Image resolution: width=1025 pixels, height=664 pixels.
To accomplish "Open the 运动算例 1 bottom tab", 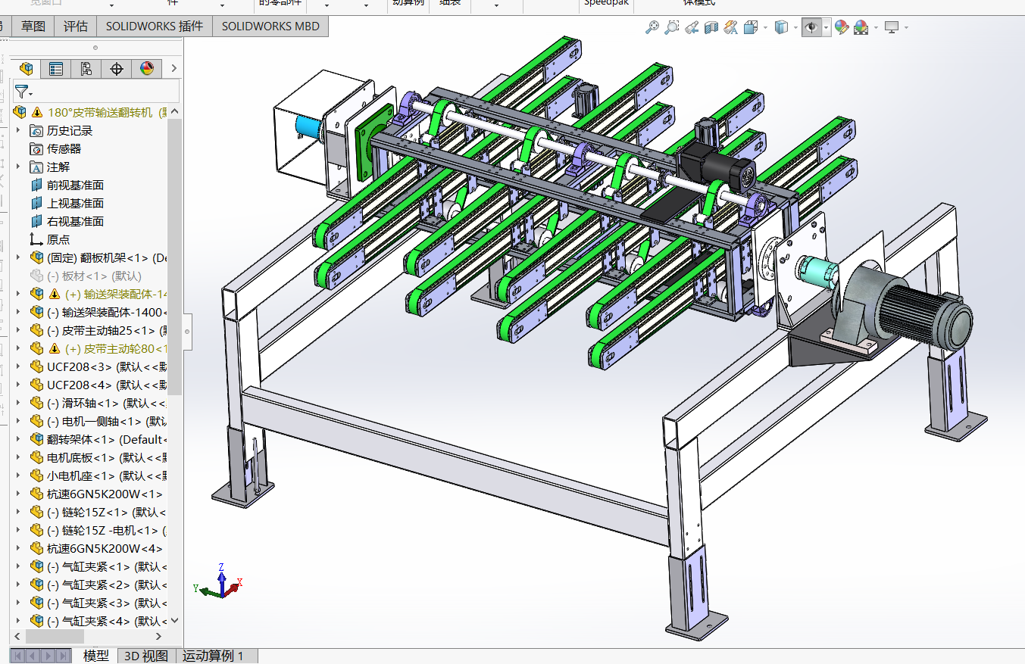I will 214,656.
